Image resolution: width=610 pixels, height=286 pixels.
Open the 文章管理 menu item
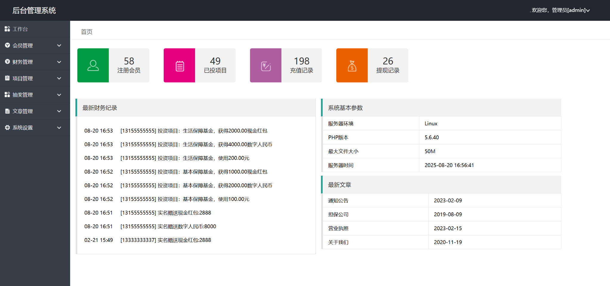23,111
